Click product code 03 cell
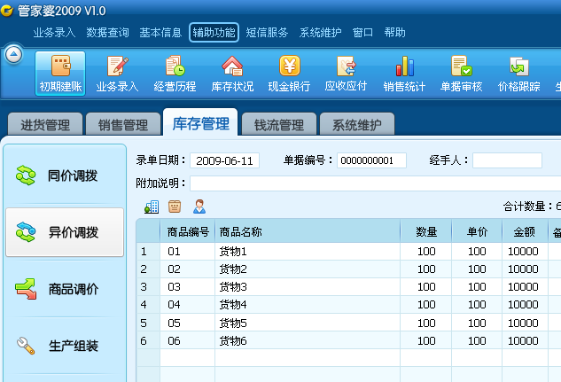Image resolution: width=561 pixels, height=382 pixels. click(x=188, y=287)
